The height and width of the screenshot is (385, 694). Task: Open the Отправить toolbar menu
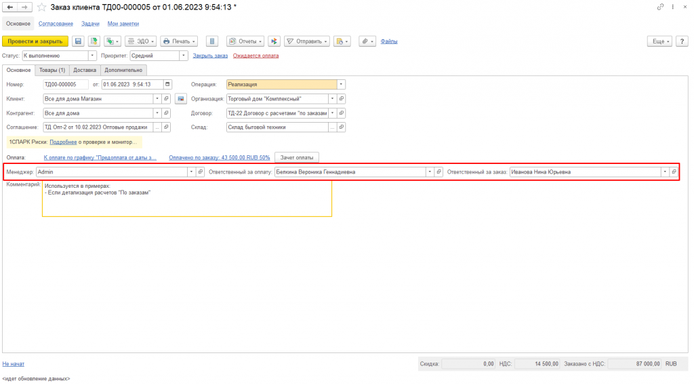(x=307, y=41)
